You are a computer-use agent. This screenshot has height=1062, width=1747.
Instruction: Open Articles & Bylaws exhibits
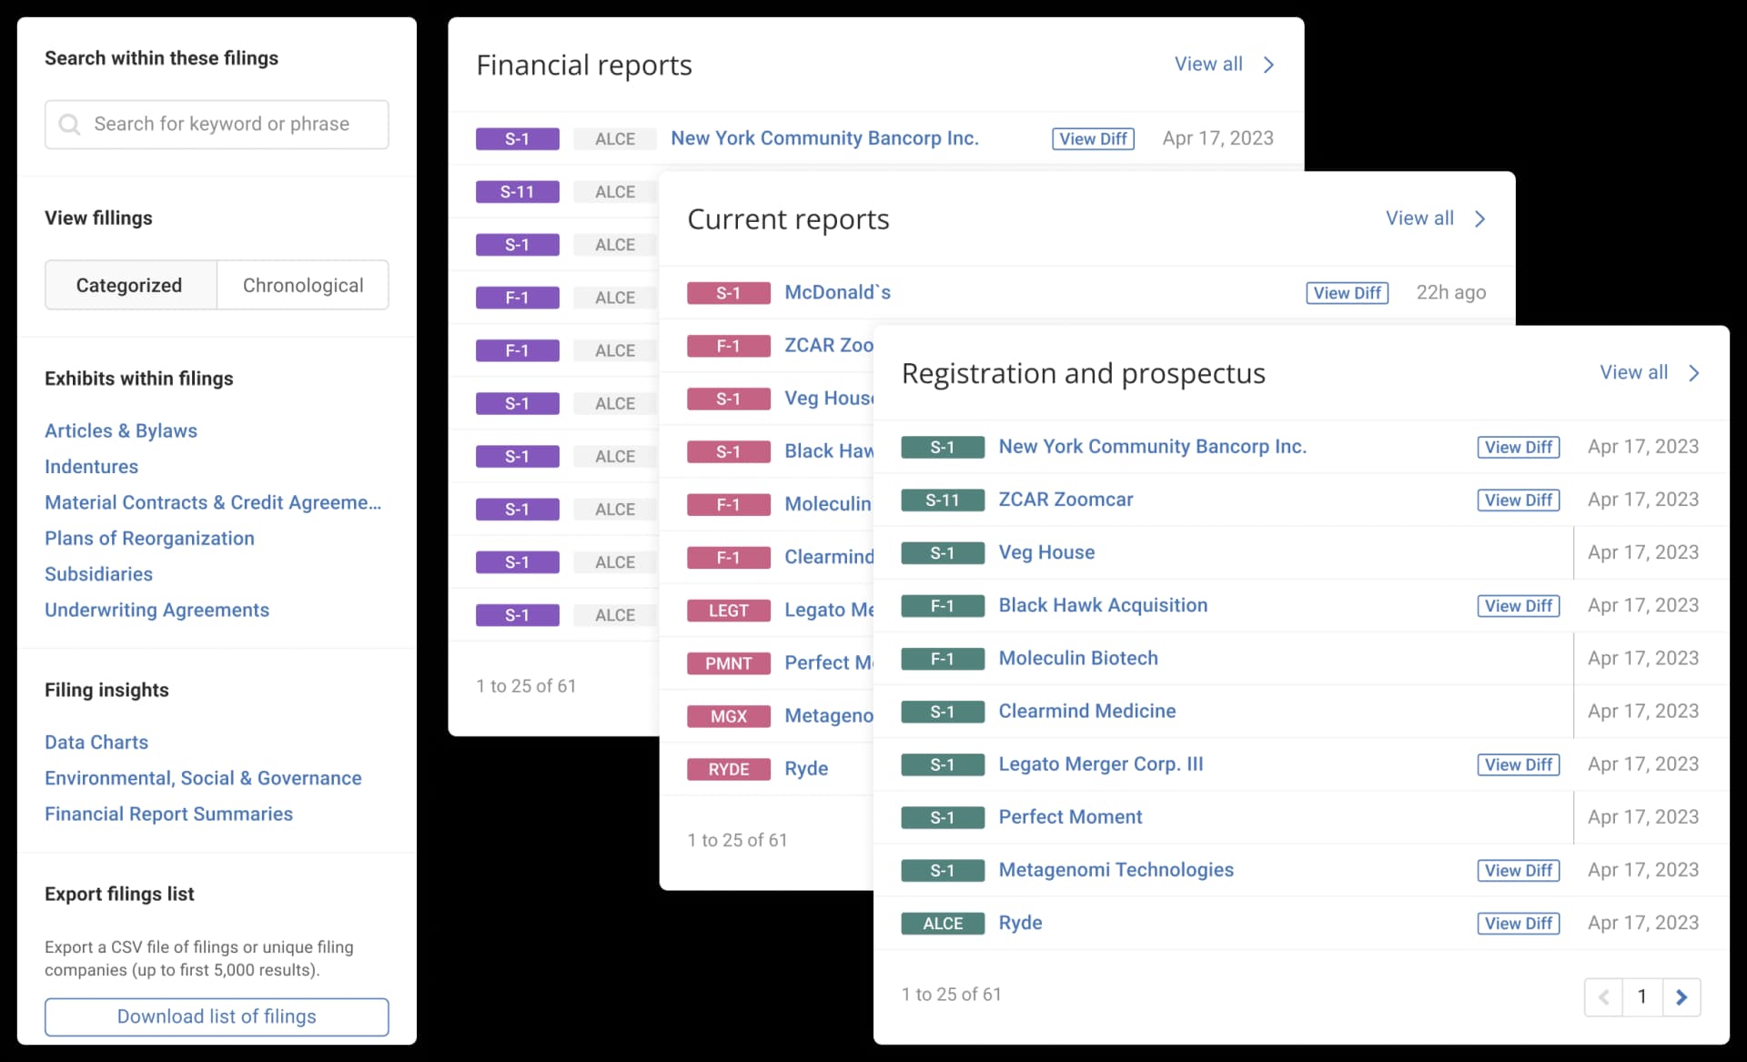click(121, 430)
